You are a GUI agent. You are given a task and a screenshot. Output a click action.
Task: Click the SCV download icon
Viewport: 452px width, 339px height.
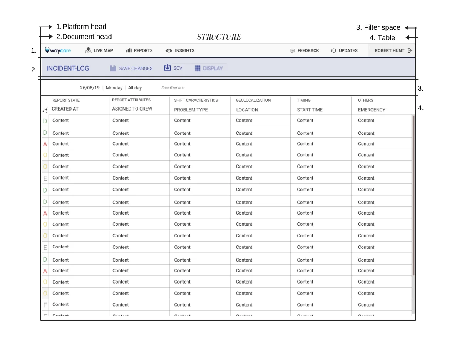(167, 67)
